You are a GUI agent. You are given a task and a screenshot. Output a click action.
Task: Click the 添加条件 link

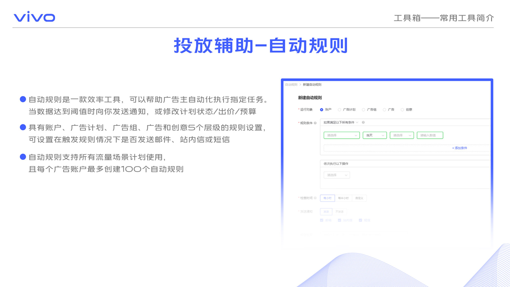pyautogui.click(x=459, y=148)
